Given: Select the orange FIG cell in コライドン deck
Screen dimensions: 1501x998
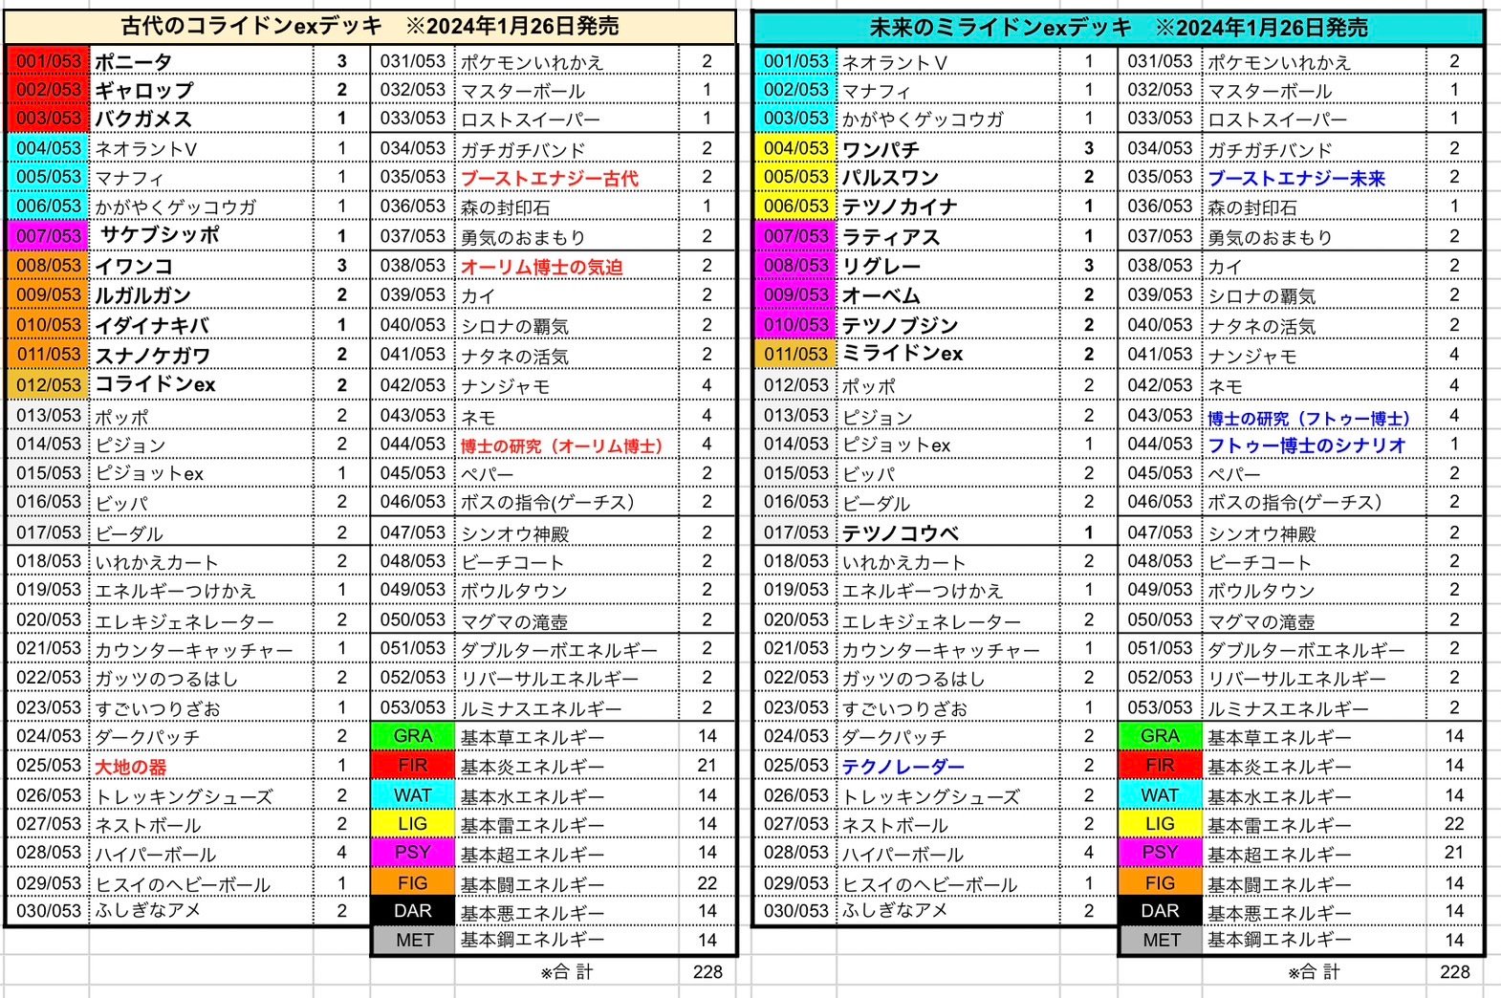Looking at the screenshot, I should [413, 883].
